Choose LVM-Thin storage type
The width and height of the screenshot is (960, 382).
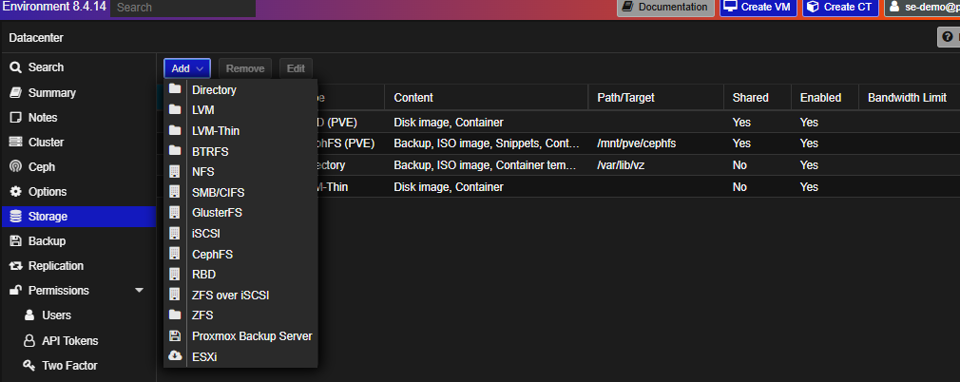click(x=240, y=131)
